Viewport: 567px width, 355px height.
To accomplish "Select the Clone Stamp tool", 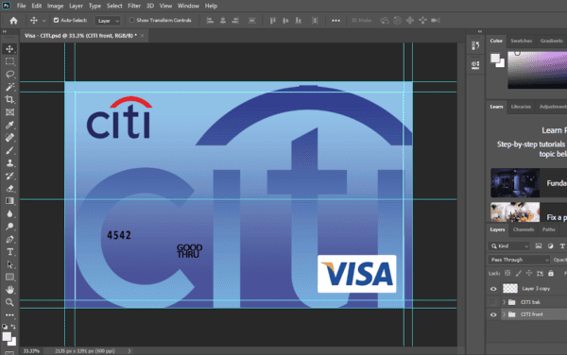I will (x=9, y=163).
